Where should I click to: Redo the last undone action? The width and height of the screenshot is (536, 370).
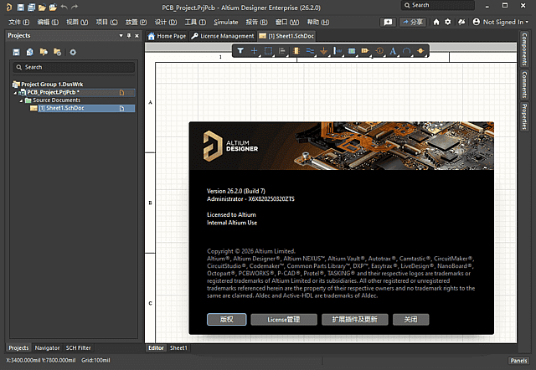click(x=75, y=7)
